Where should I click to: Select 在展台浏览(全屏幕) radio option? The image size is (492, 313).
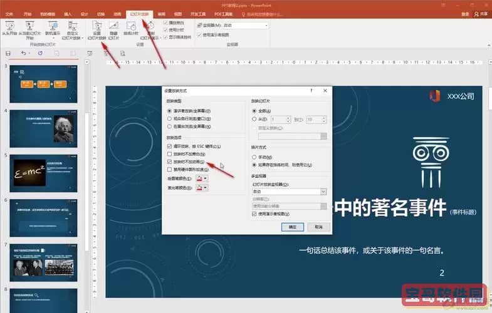click(170, 126)
